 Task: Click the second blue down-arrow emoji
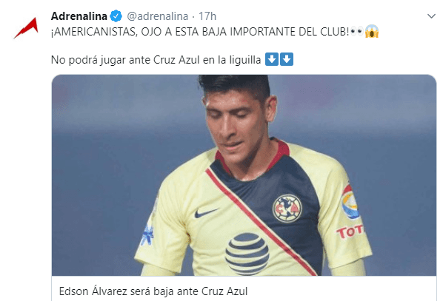point(287,59)
